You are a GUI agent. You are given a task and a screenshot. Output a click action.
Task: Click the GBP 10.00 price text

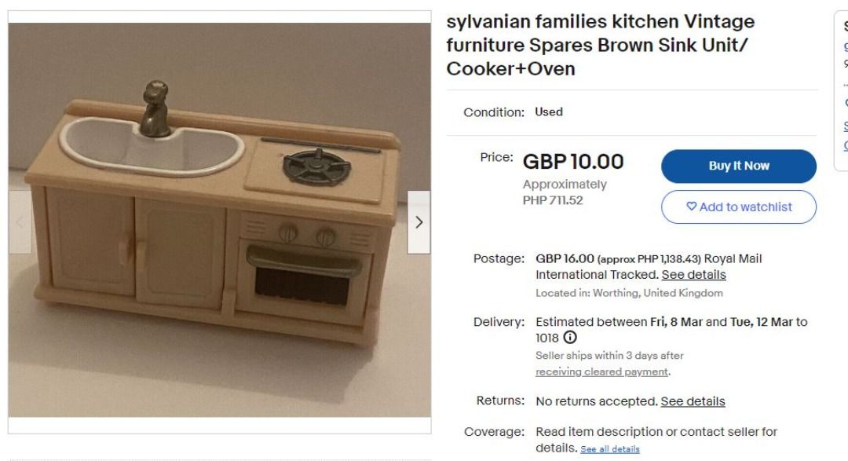pyautogui.click(x=573, y=161)
